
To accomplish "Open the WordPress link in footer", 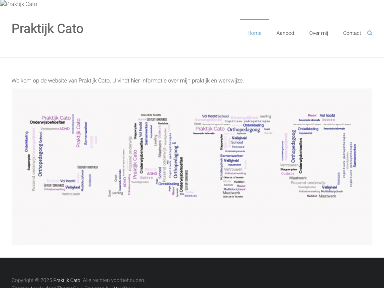I will (124, 287).
